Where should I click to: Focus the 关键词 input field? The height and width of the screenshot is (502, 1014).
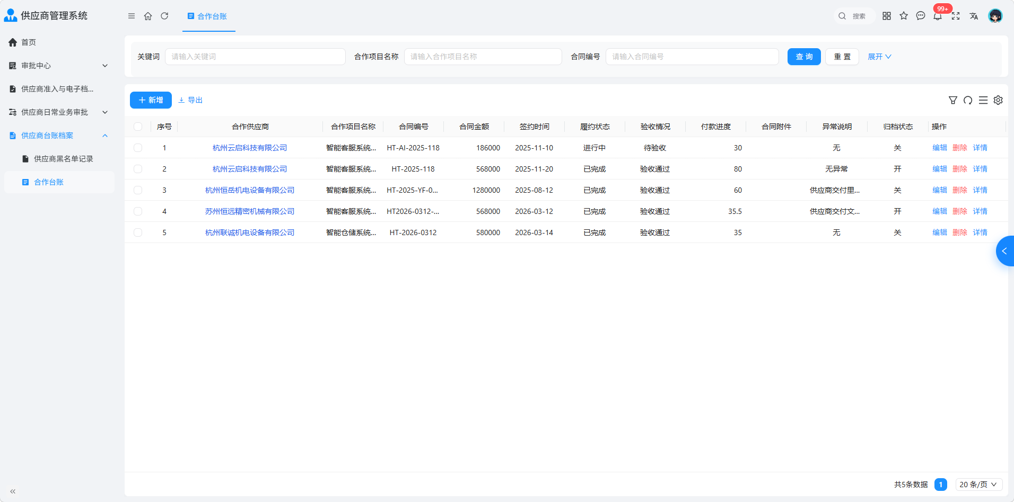pyautogui.click(x=255, y=57)
